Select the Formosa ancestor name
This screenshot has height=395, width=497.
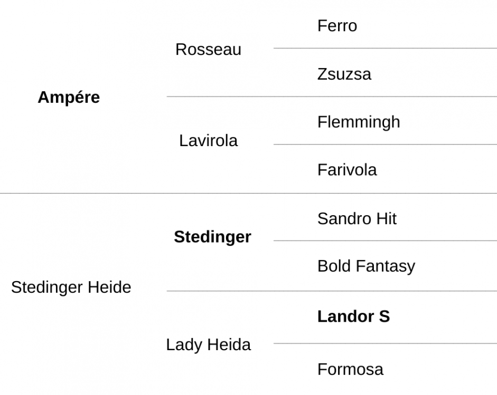coord(350,369)
